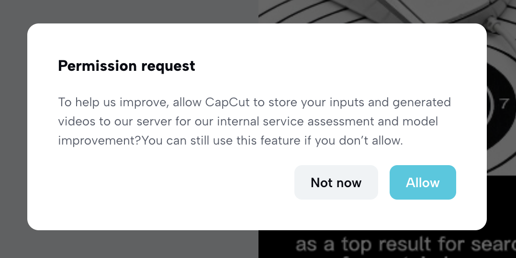Viewport: 516px width, 258px height.
Task: Click the Allow button
Action: click(423, 182)
